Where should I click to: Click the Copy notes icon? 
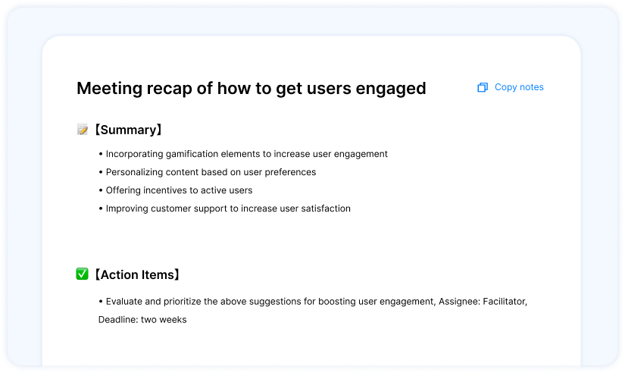coord(483,87)
